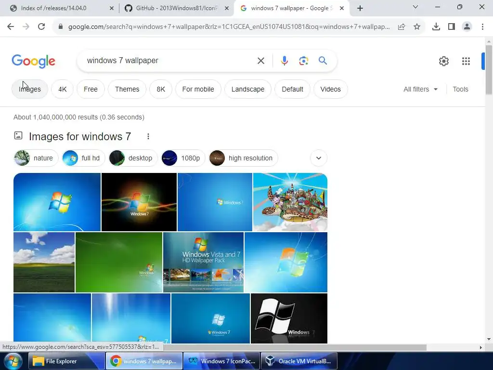
Task: Choose the high resolution suggestion chip
Action: [243, 158]
